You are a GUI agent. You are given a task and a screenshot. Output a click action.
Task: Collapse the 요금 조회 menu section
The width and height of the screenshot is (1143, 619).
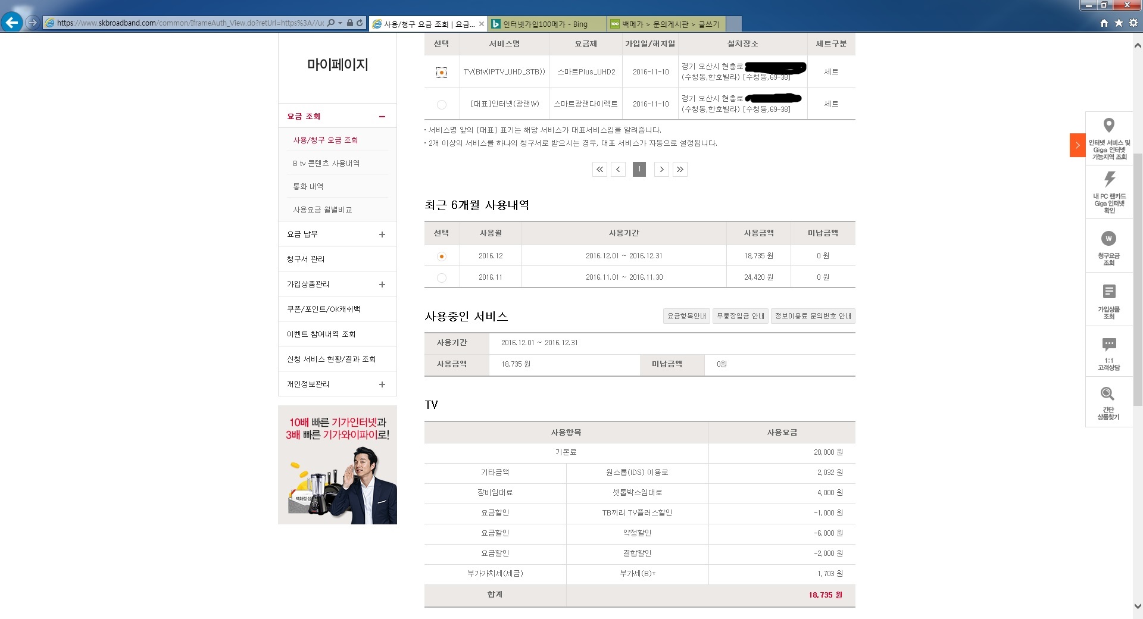coord(382,117)
